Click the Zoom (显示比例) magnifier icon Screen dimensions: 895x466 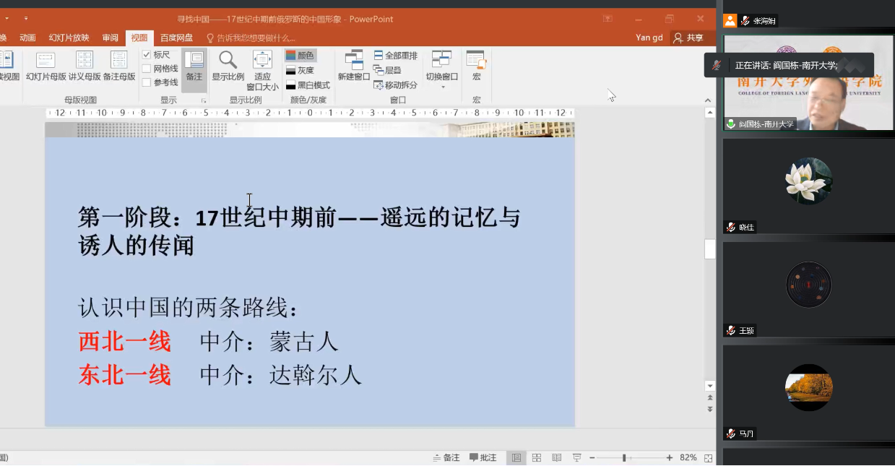pos(228,66)
